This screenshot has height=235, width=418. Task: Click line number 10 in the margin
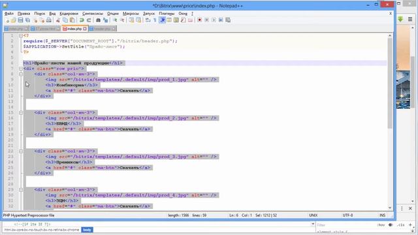click(10, 85)
